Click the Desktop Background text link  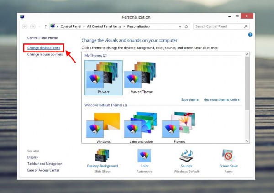coord(102,166)
